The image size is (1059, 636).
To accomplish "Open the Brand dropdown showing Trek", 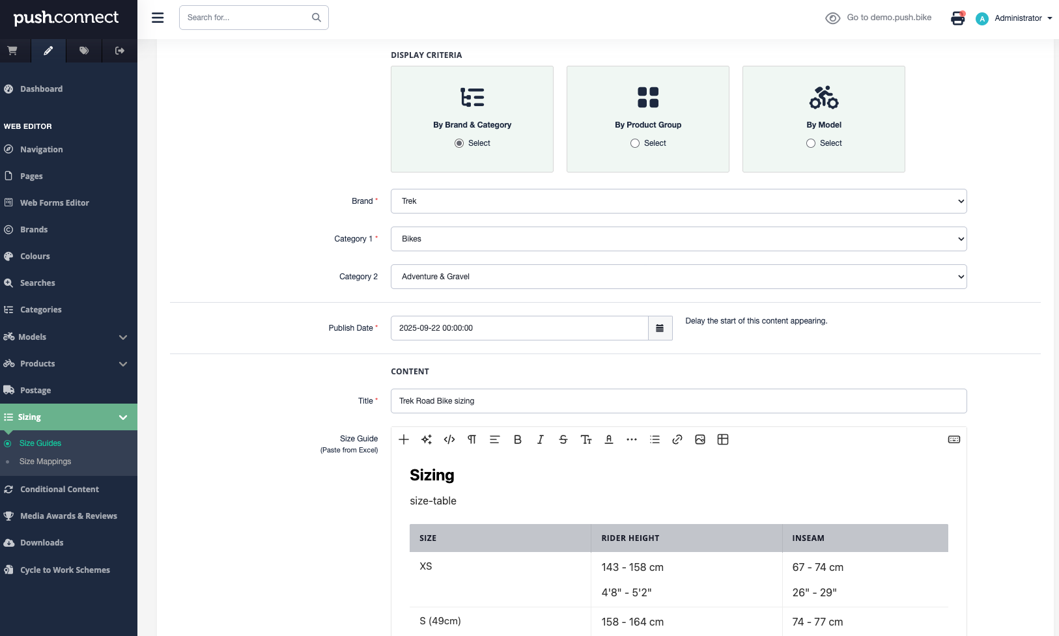I will [x=678, y=201].
